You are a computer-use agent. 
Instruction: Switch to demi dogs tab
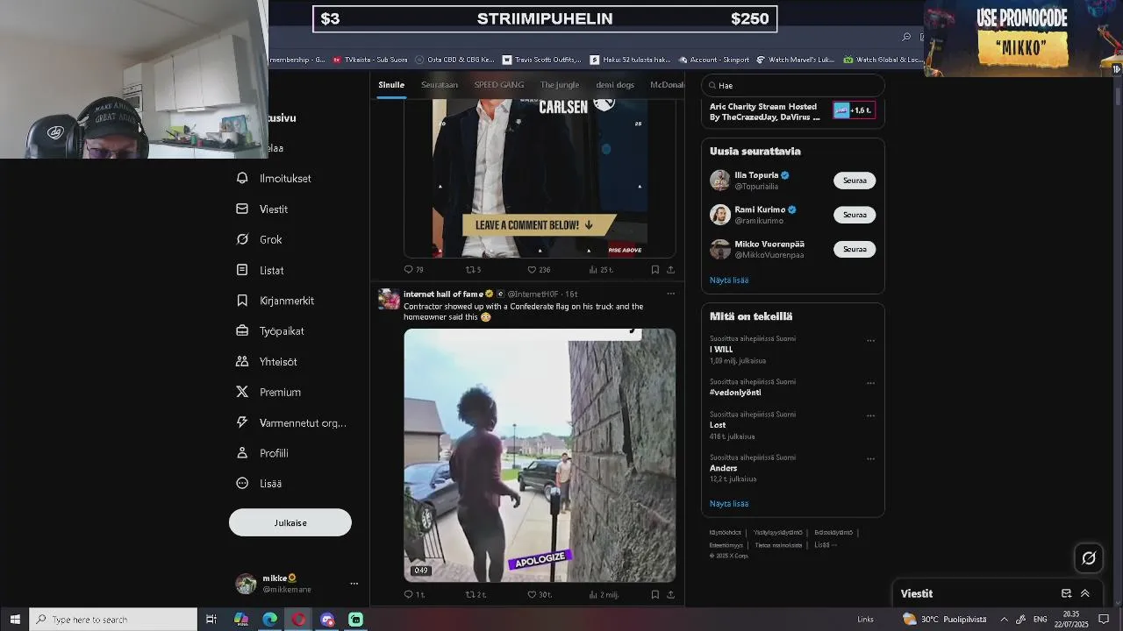tap(615, 85)
